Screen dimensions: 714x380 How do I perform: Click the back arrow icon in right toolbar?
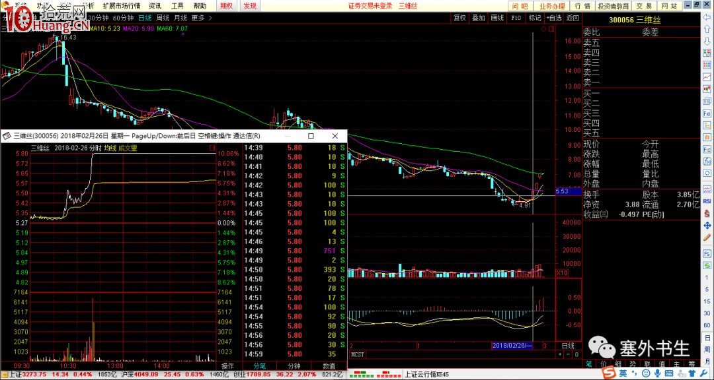pos(707,18)
